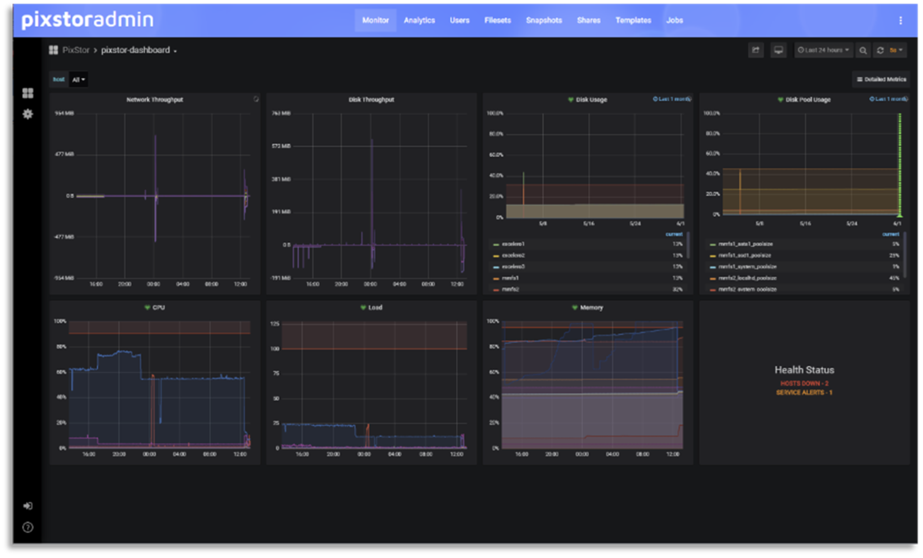The width and height of the screenshot is (923, 558).
Task: Toggle the mmfs1_system_poolsize series visibility
Action: 747,266
